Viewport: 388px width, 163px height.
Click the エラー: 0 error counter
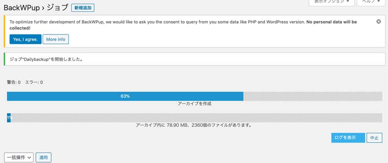tap(34, 82)
